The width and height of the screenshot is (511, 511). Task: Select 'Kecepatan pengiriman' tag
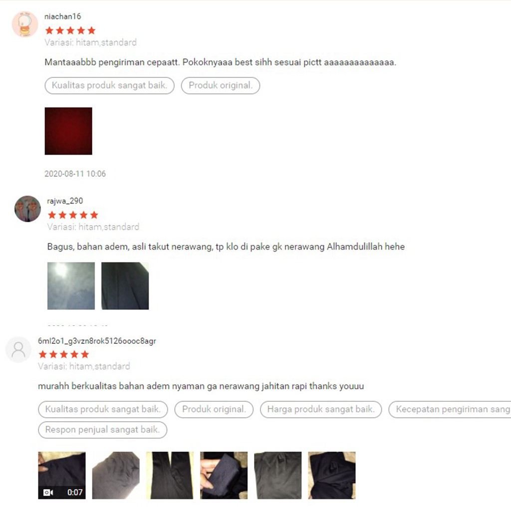coord(450,409)
